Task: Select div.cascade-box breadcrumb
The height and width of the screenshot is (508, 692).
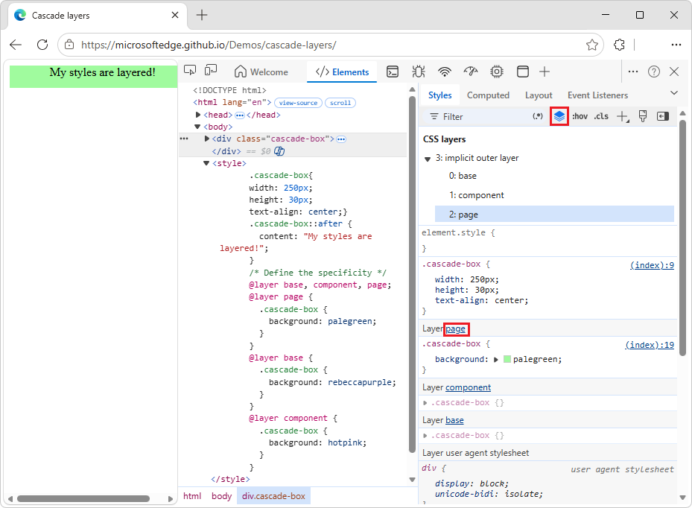Action: (x=273, y=496)
